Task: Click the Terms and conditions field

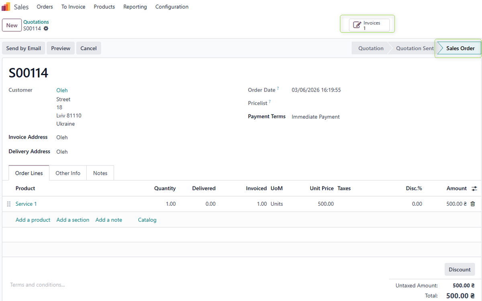Action: 37,285
